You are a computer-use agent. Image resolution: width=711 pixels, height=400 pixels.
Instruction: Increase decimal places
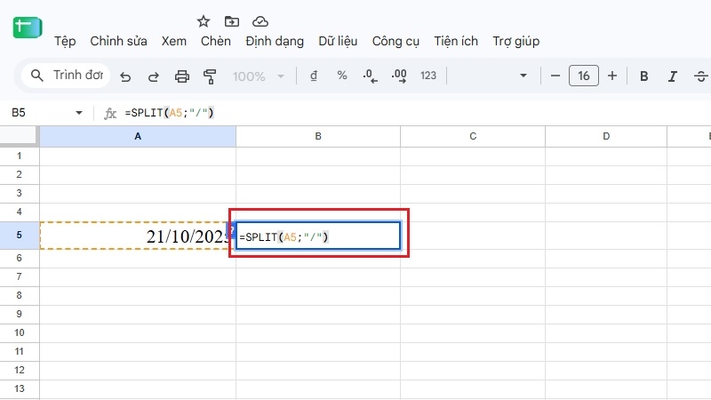click(x=399, y=76)
